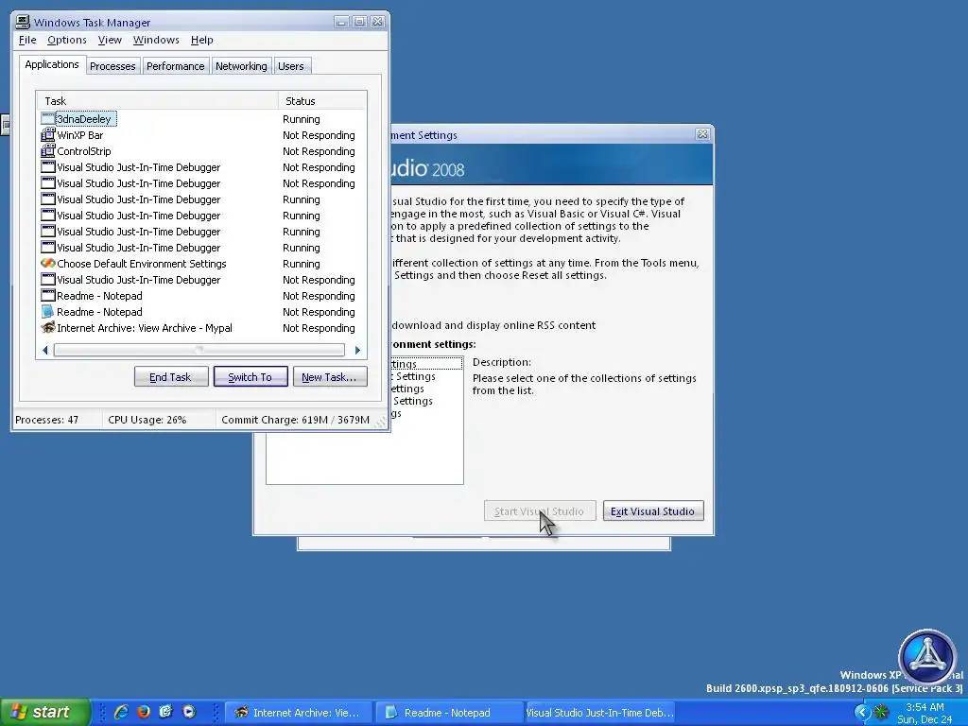Click the Choose Default Environment Settings icon

47,263
